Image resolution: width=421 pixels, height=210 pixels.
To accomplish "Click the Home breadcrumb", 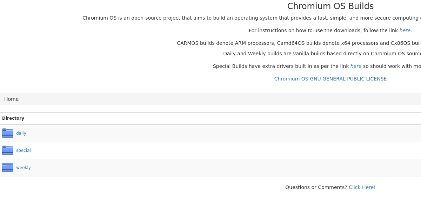I will pos(11,99).
